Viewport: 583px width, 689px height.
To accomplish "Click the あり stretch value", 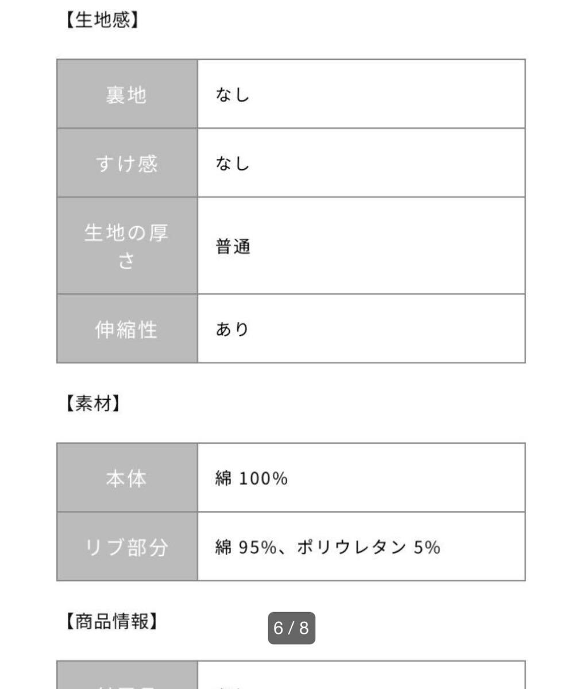I will point(233,330).
